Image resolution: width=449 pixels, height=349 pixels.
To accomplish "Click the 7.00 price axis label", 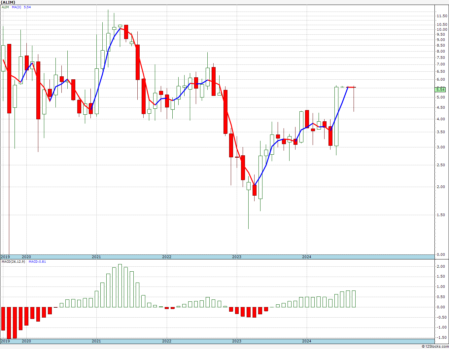I will click(441, 64).
